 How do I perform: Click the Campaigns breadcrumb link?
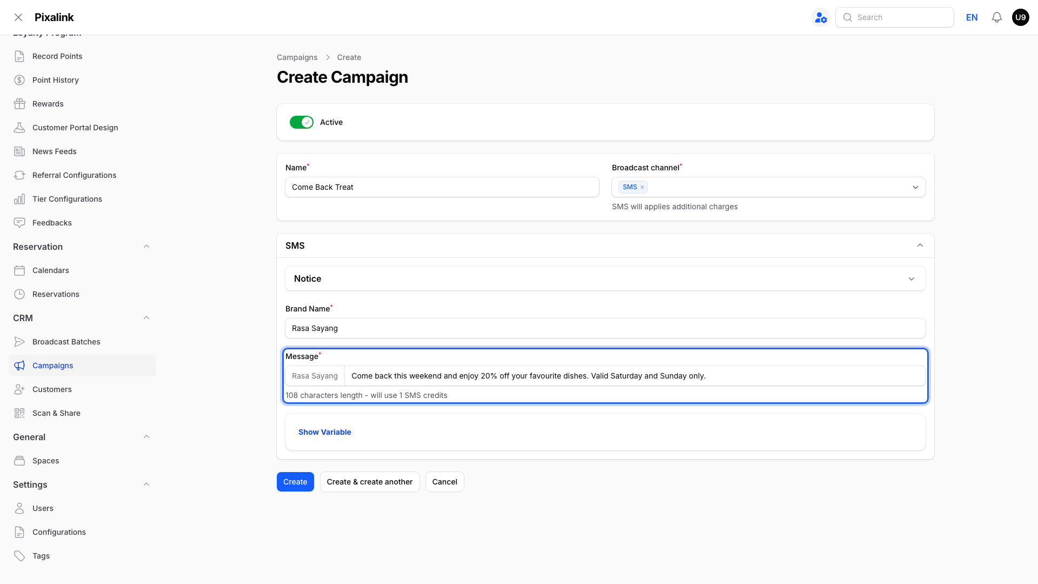[297, 57]
